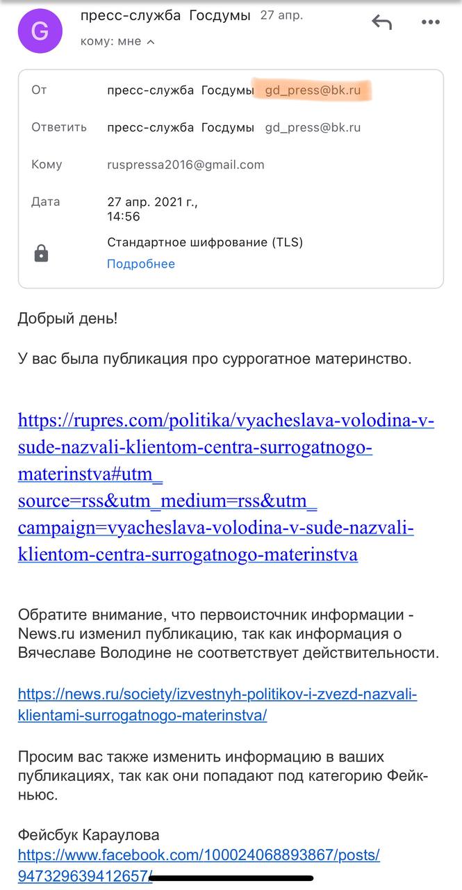The height and width of the screenshot is (890, 462).
Task: Tap sender name in the От row
Action: click(181, 90)
